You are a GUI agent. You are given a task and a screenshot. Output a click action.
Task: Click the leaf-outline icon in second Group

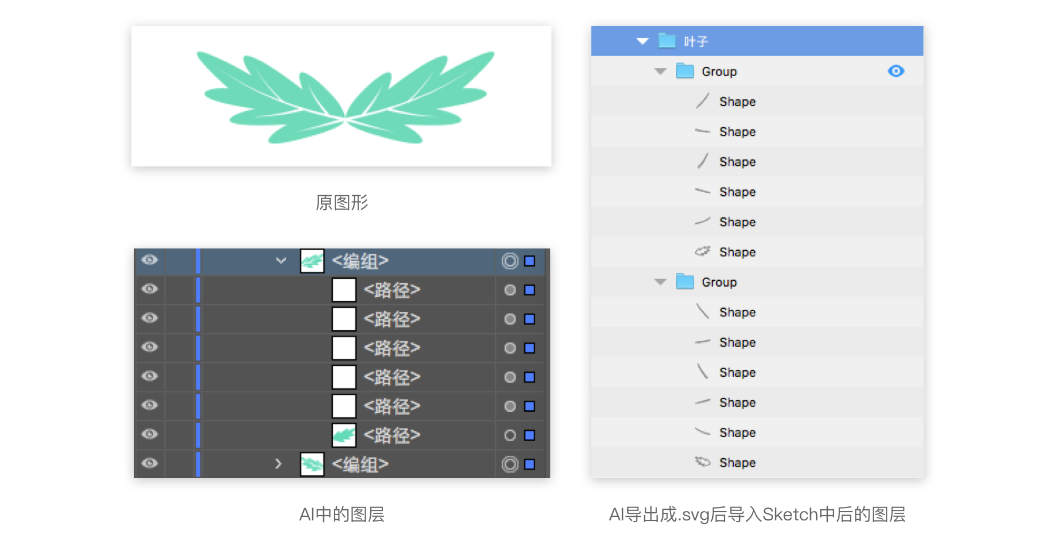pos(703,462)
